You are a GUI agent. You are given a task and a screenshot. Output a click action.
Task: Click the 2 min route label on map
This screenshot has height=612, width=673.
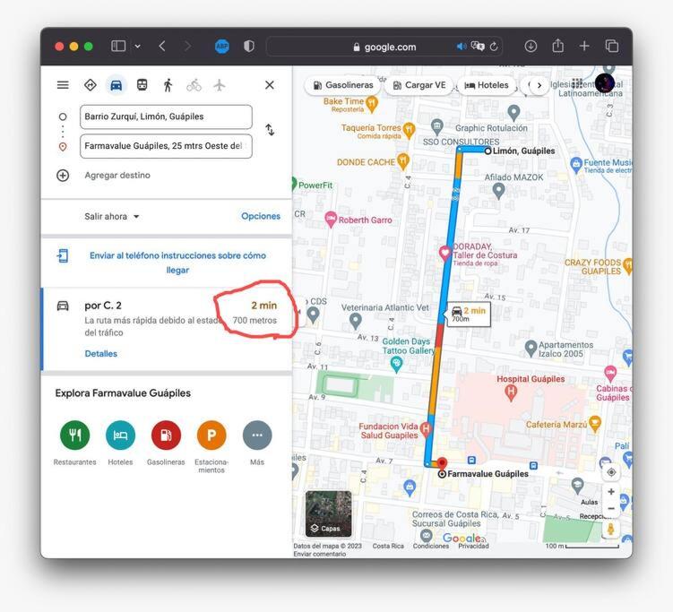(469, 315)
